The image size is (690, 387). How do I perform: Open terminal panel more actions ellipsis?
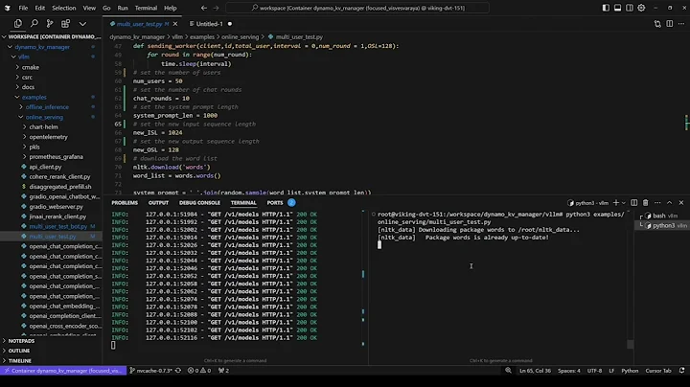pos(657,203)
